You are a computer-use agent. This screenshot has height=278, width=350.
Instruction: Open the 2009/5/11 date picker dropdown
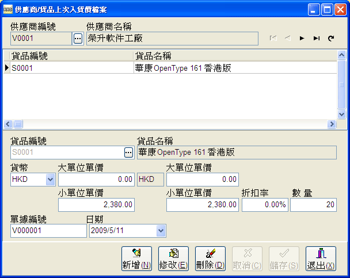point(161,231)
